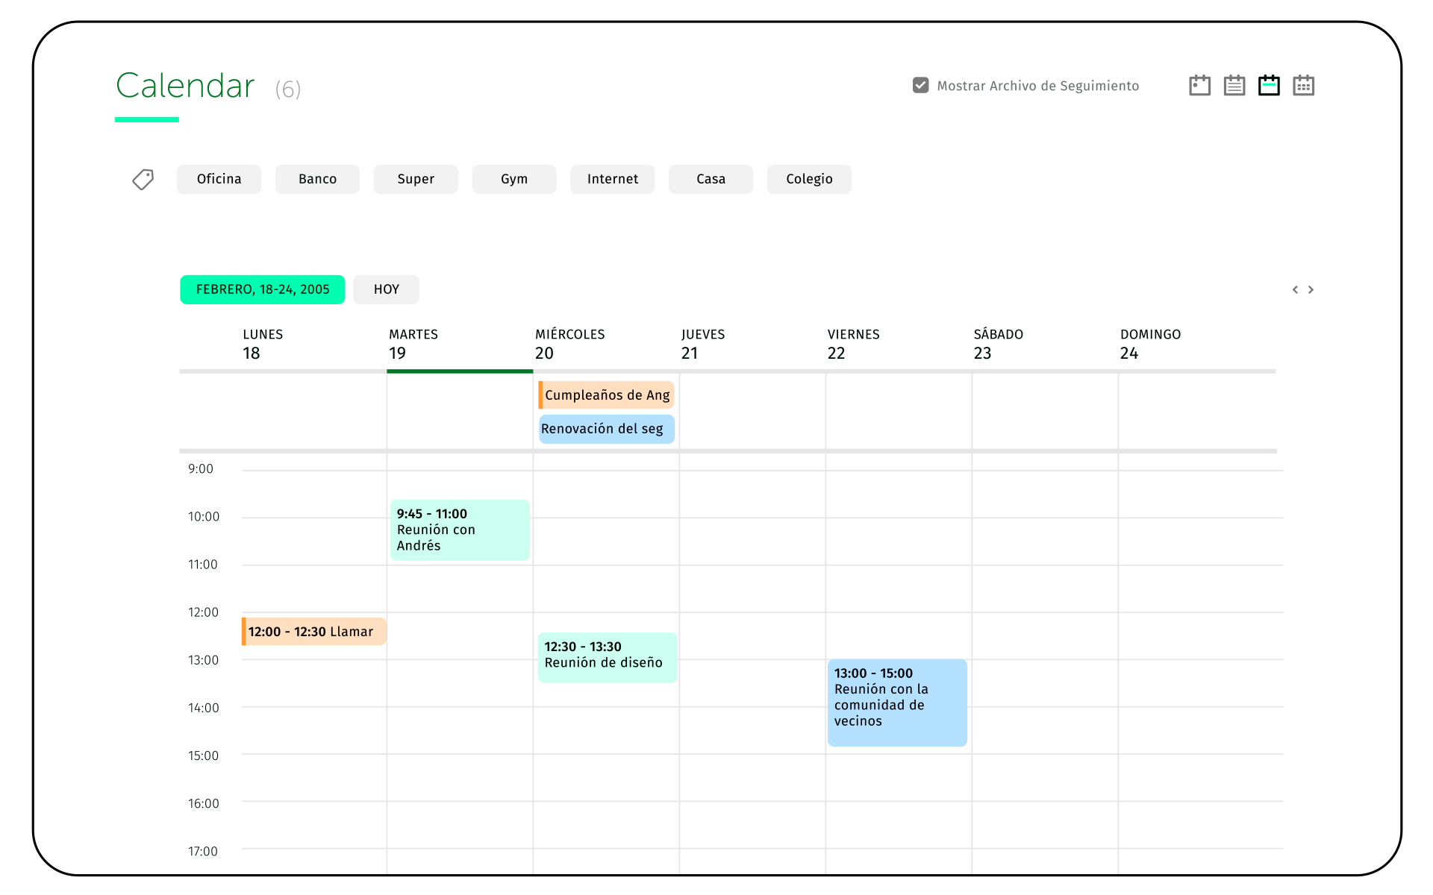Select the Calendar heading tab
Image resolution: width=1433 pixels, height=895 pixels.
185,86
